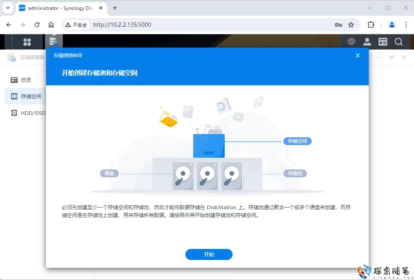This screenshot has width=414, height=280.
Task: Close the storage creation wizard
Action: [357, 55]
